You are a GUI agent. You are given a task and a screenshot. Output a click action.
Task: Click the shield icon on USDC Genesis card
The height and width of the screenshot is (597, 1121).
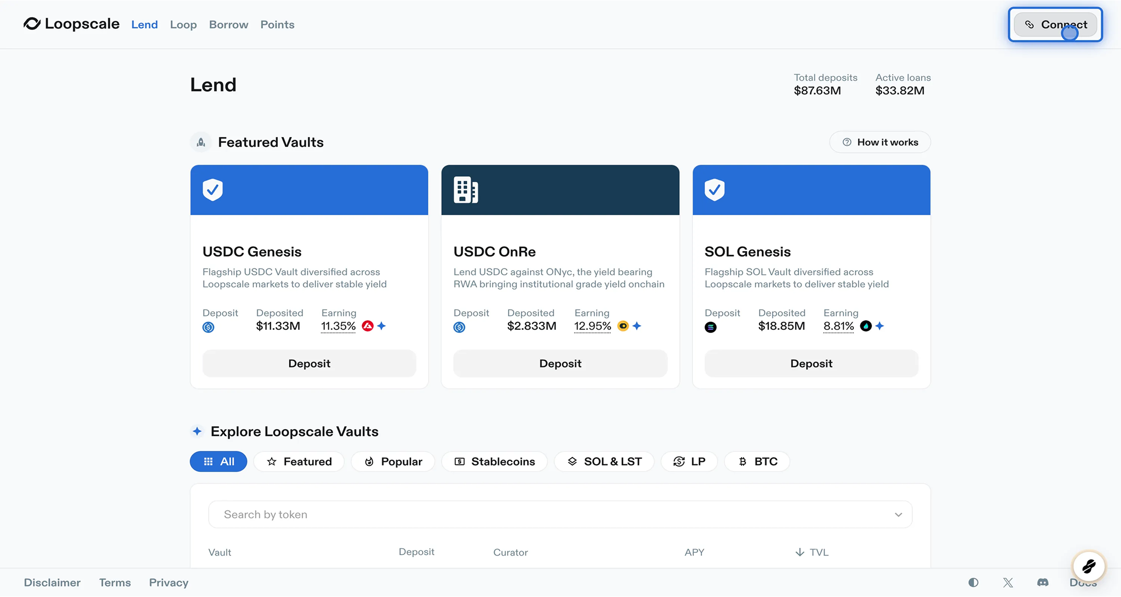tap(213, 190)
